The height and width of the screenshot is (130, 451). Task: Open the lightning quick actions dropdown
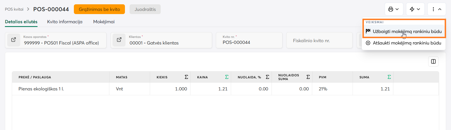coord(415,9)
